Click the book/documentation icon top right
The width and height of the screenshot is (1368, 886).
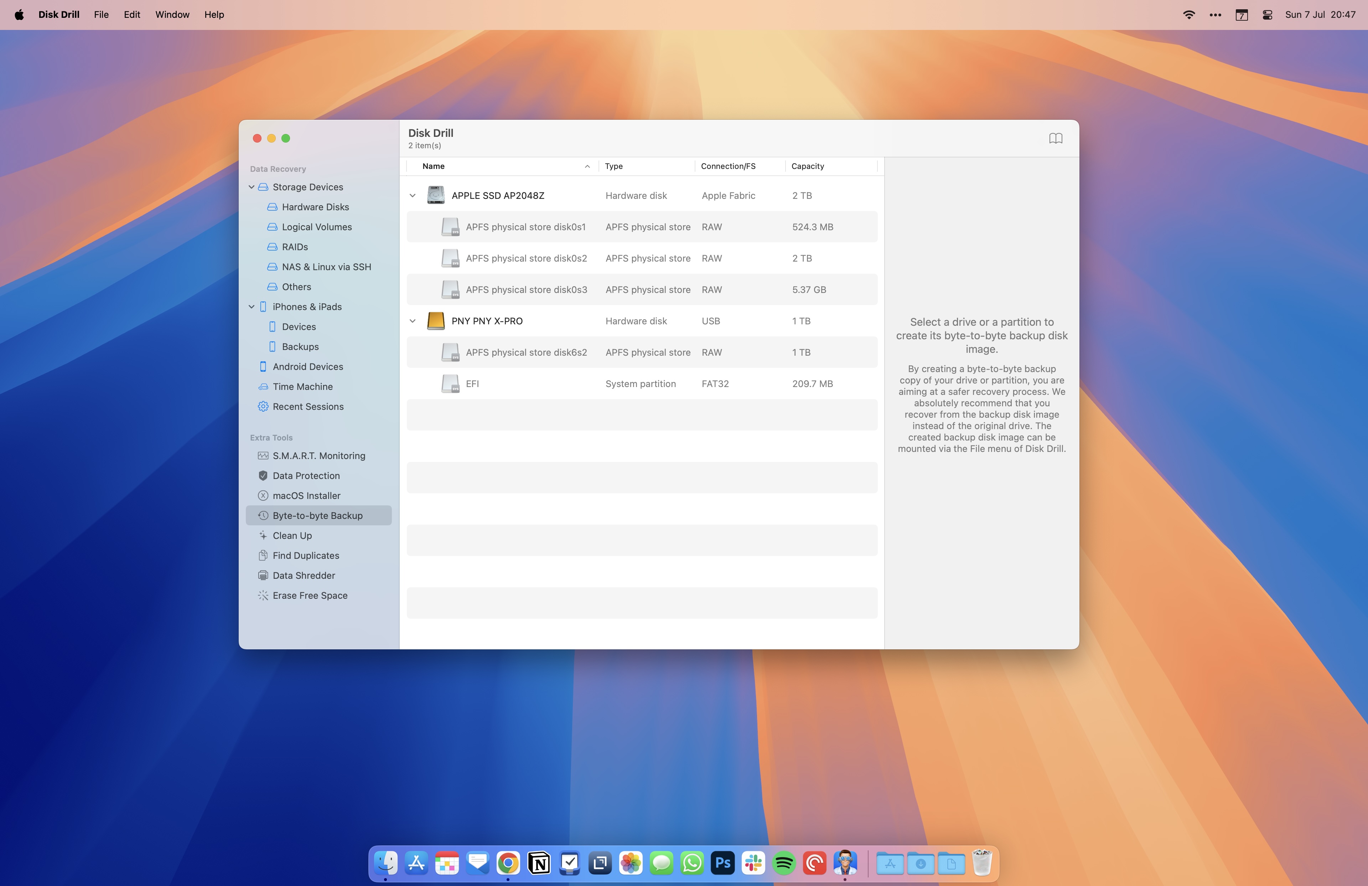(1055, 138)
